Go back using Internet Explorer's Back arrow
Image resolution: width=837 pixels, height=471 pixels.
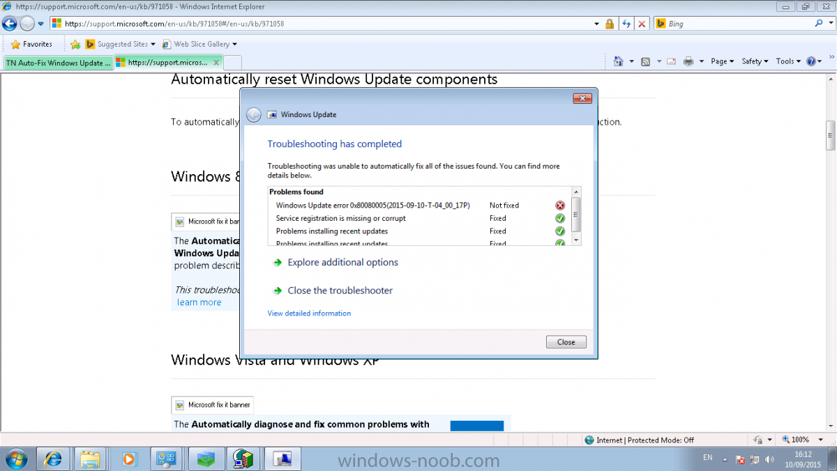point(10,24)
